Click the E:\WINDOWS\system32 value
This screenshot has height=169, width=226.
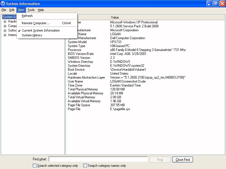pos(127,66)
